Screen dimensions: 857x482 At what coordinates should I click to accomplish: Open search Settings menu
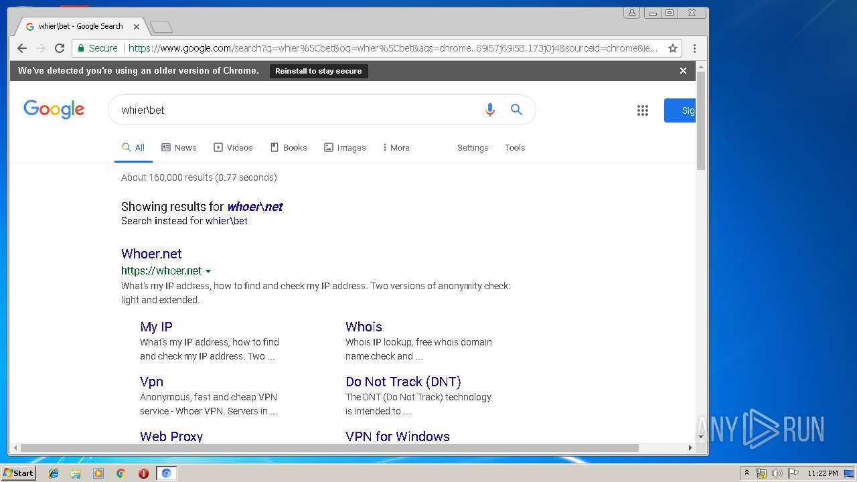tap(473, 147)
